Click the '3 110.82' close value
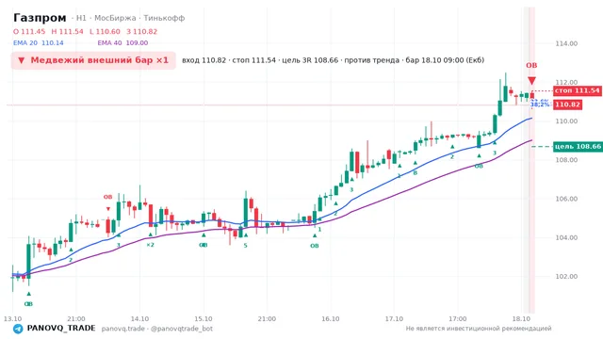603x339 pixels. [x=142, y=31]
